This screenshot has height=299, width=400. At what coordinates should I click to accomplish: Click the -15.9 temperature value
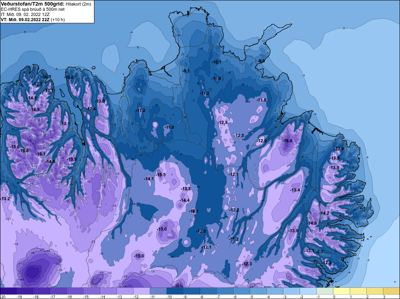click(x=72, y=159)
